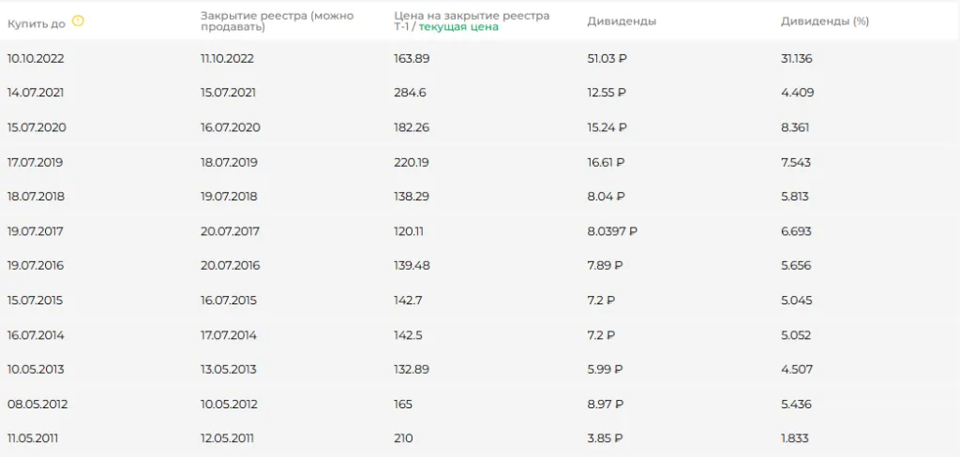The image size is (960, 457).
Task: Select the 18.07.2018 buy-before date
Action: pos(36,197)
